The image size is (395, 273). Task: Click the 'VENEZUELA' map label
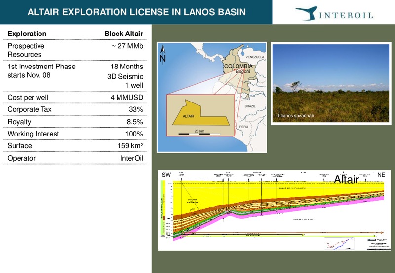[255, 57]
